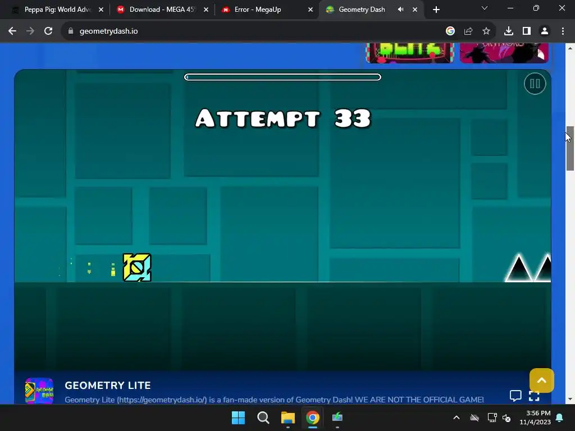Image resolution: width=575 pixels, height=431 pixels.
Task: Open the Chrome profile menu
Action: click(x=545, y=31)
